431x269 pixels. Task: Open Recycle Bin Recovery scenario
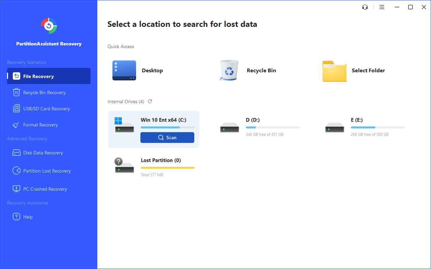coord(49,92)
